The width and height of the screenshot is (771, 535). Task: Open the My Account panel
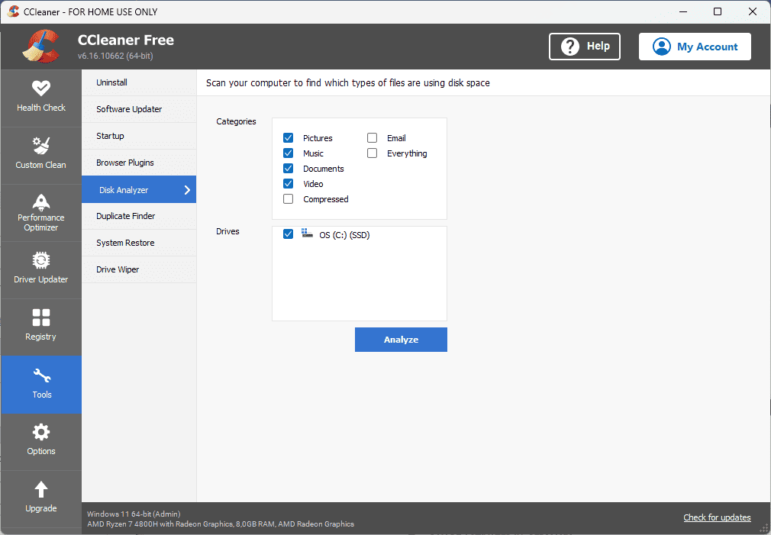(x=695, y=47)
